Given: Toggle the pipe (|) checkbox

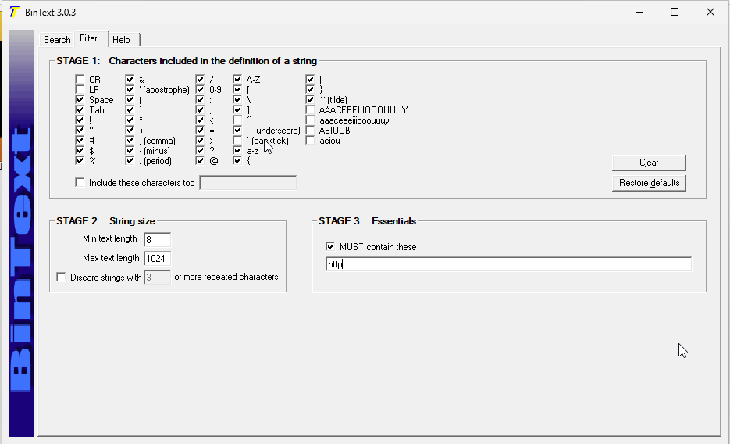Looking at the screenshot, I should (x=310, y=79).
